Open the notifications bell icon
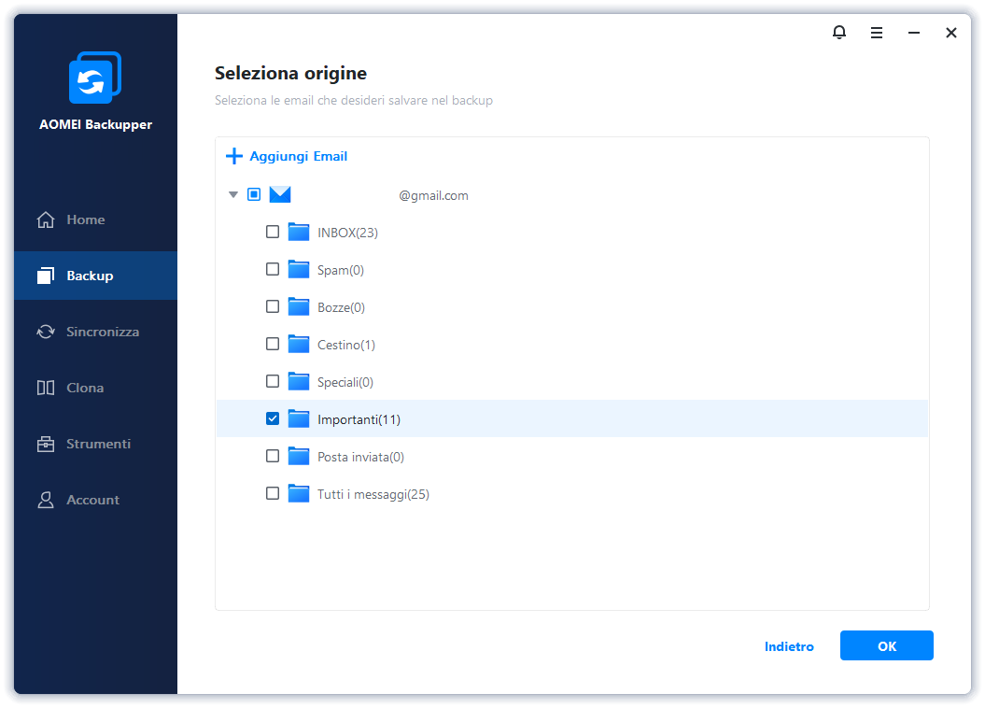This screenshot has width=985, height=708. click(x=839, y=33)
